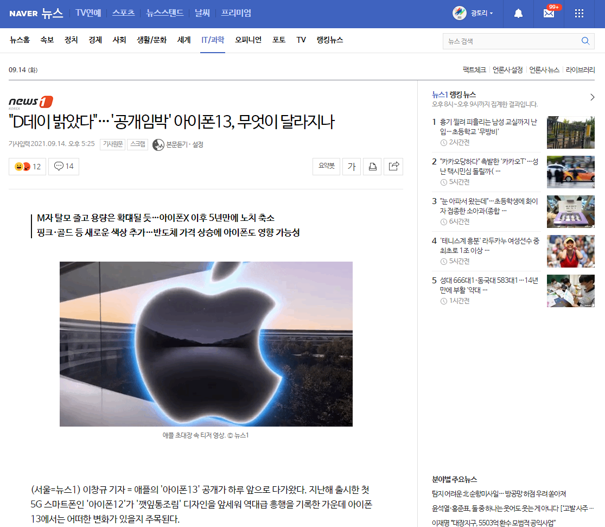Click the 뉴스 검색 search input field
605x527 pixels.
(512, 41)
